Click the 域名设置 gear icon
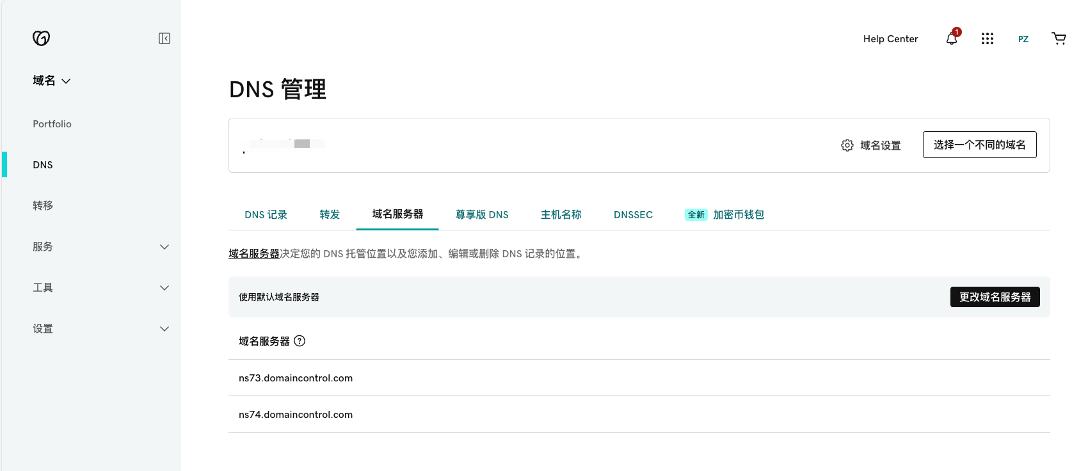 point(847,145)
